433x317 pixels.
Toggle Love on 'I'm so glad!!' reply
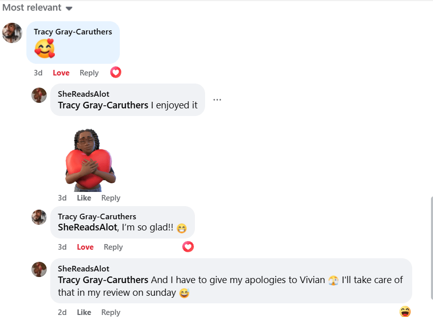tap(85, 247)
